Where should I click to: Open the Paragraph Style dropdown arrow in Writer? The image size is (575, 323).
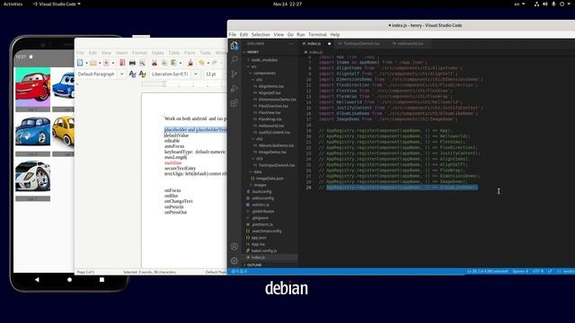(122, 74)
